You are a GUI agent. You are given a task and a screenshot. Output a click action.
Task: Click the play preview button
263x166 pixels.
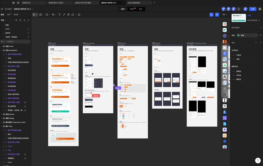pyautogui.click(x=259, y=8)
